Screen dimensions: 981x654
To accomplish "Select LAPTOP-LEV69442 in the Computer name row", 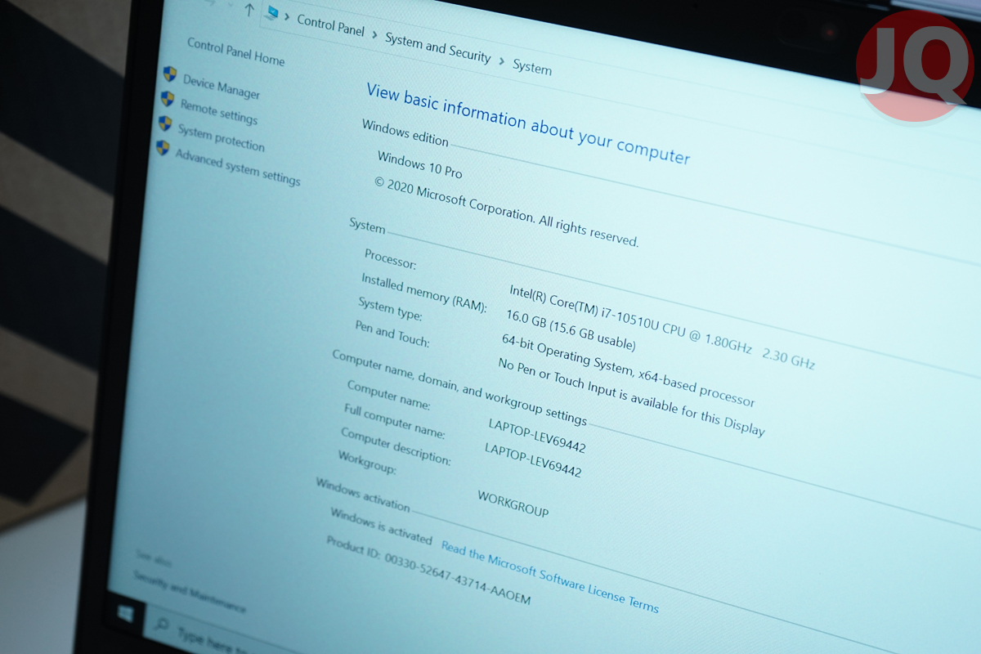I will point(537,436).
